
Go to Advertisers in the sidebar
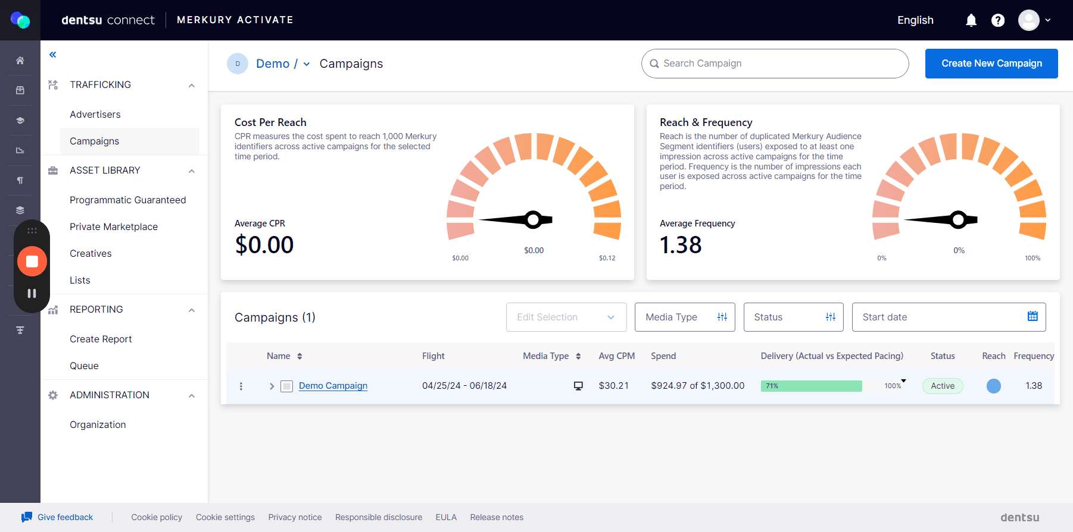tap(95, 114)
